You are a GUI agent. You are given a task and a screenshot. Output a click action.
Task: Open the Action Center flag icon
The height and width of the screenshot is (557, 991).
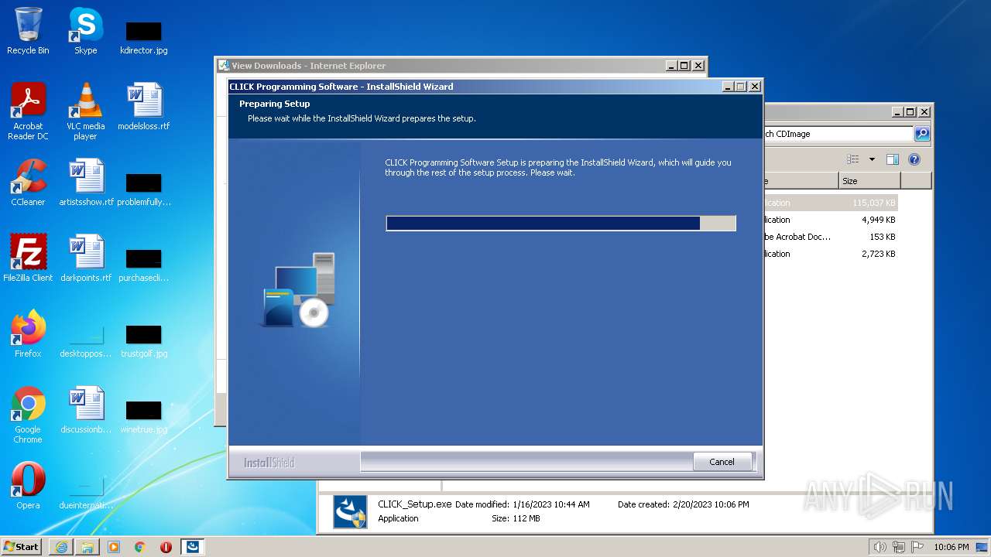917,547
